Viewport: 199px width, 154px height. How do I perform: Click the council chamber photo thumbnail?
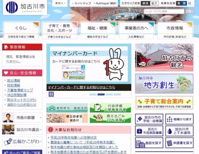(8, 130)
